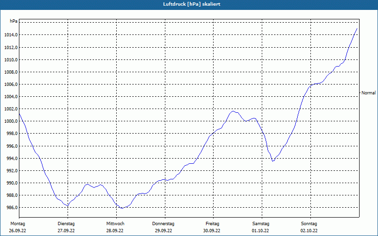Click the 996,0 axis value

coord(12,146)
